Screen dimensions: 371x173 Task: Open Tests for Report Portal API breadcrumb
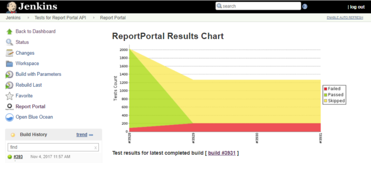(x=60, y=18)
